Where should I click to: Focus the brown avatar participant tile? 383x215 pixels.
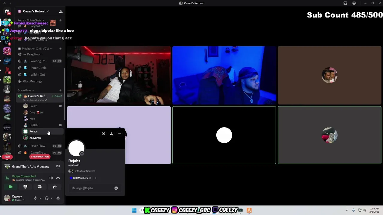click(329, 75)
